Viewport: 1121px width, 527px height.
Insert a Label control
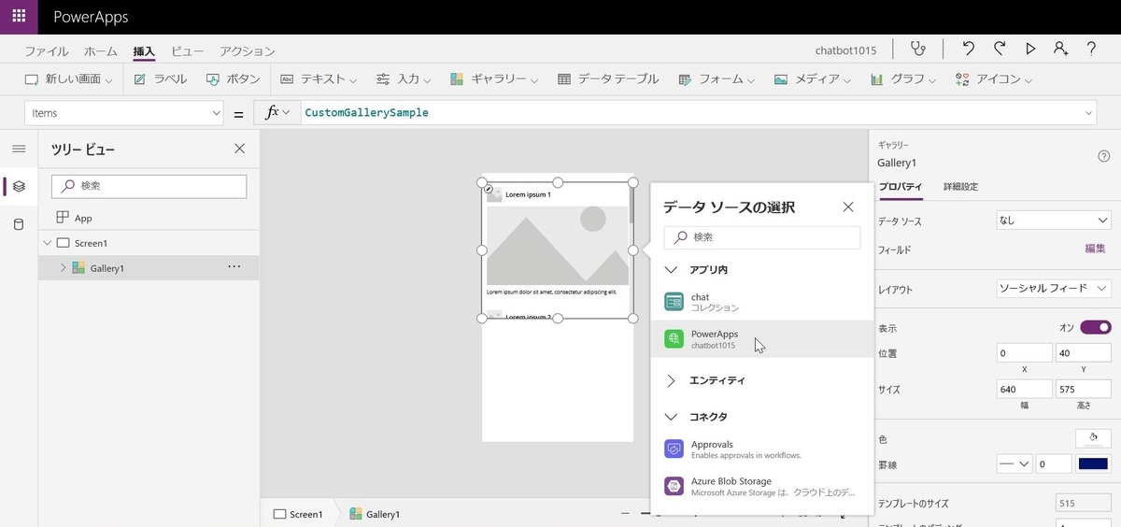[x=160, y=79]
